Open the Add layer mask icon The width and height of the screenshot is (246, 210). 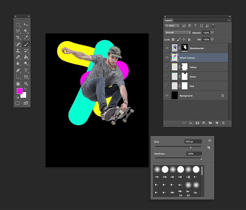click(197, 123)
